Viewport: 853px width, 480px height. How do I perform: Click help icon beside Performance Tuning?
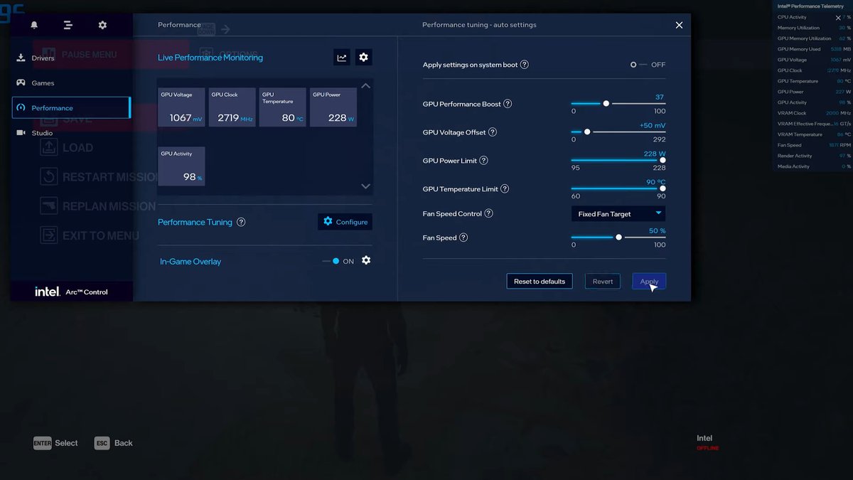(241, 222)
